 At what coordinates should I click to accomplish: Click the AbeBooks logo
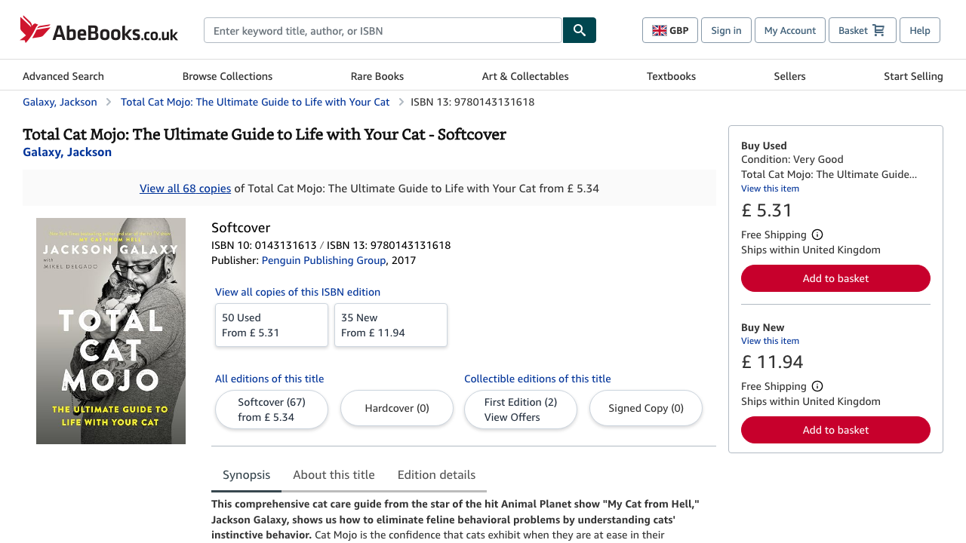98,29
